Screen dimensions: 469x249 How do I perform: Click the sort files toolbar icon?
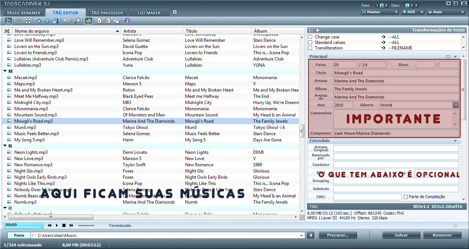pos(56,21)
